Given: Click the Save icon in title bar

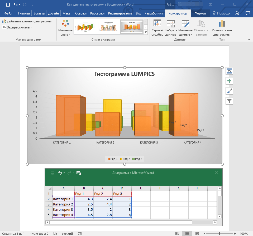Looking at the screenshot, I should coord(8,4).
